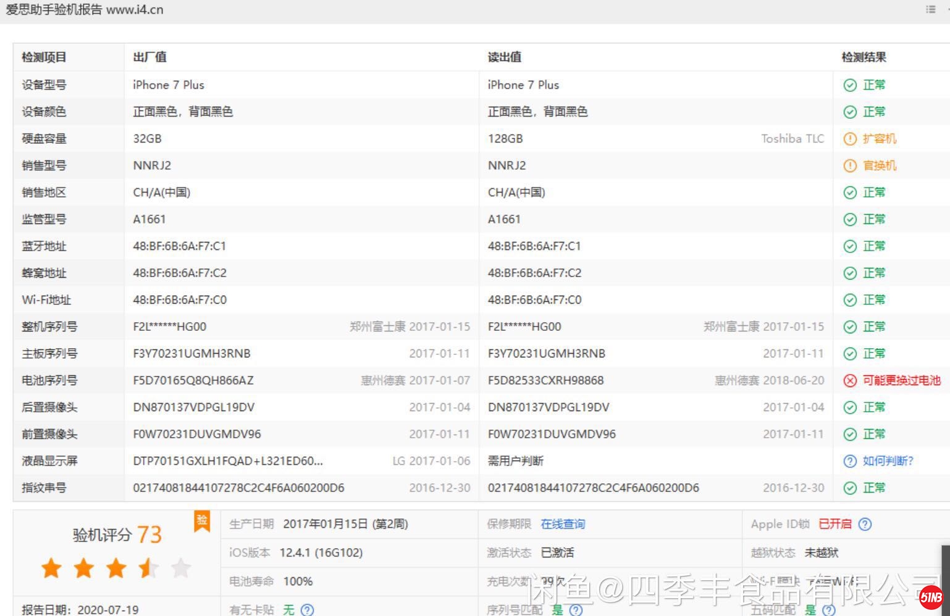Click the 已开启 Apple ID lock status

point(834,524)
